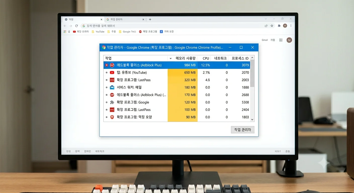Click process ID 2688 cell
This screenshot has height=193, width=354.
(245, 95)
